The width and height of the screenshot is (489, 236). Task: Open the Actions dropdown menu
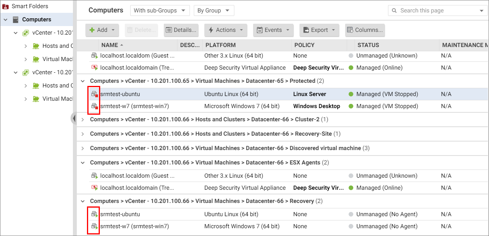click(226, 30)
